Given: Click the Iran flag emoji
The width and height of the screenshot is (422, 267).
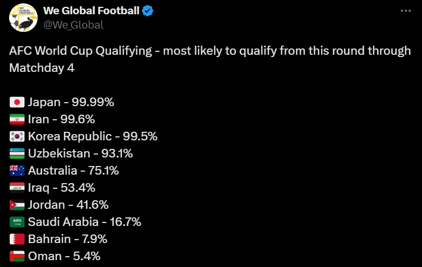Looking at the screenshot, I should pyautogui.click(x=17, y=120).
